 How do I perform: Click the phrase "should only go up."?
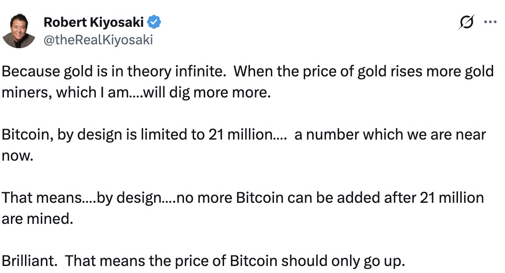(x=343, y=261)
